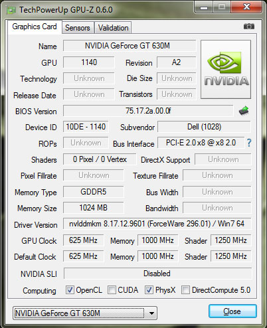Click the BIOS Version field 75.17.2a.00.0f
The height and width of the screenshot is (328, 267).
tap(148, 111)
